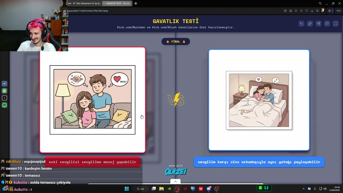Open the AI assistant button

click(339, 11)
